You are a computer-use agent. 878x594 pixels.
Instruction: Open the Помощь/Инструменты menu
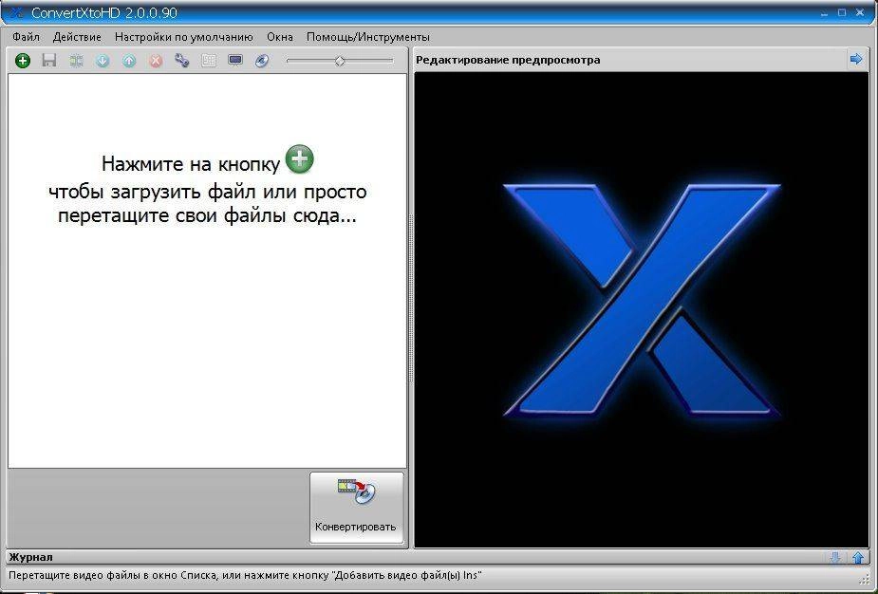[368, 37]
